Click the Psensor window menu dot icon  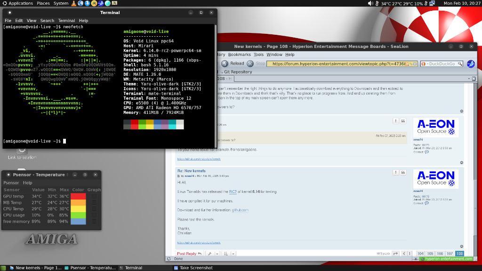pos(8,175)
